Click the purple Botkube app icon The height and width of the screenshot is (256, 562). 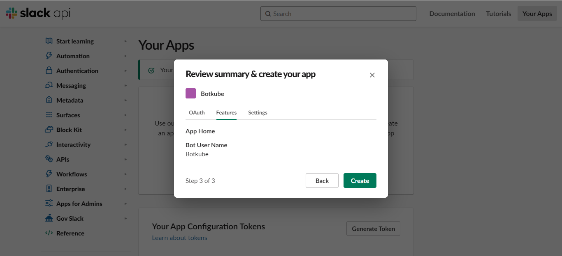pos(190,94)
